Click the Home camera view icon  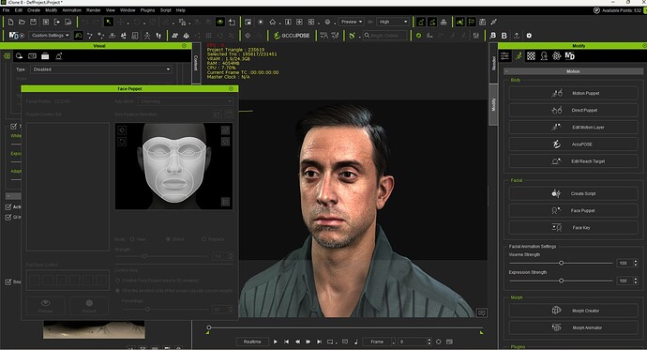click(x=273, y=22)
